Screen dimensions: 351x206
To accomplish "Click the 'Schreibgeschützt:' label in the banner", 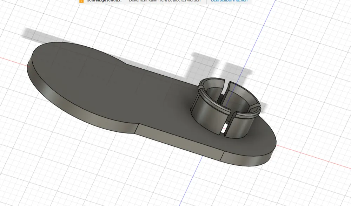I will 104,1.
